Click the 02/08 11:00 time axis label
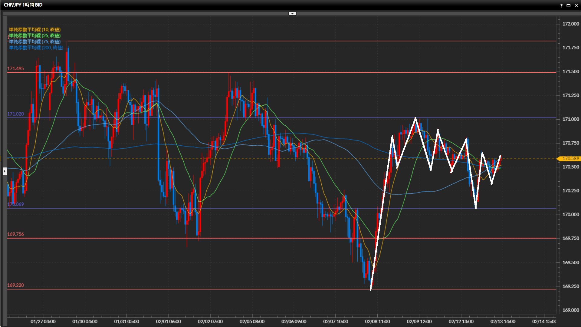 click(x=377, y=321)
